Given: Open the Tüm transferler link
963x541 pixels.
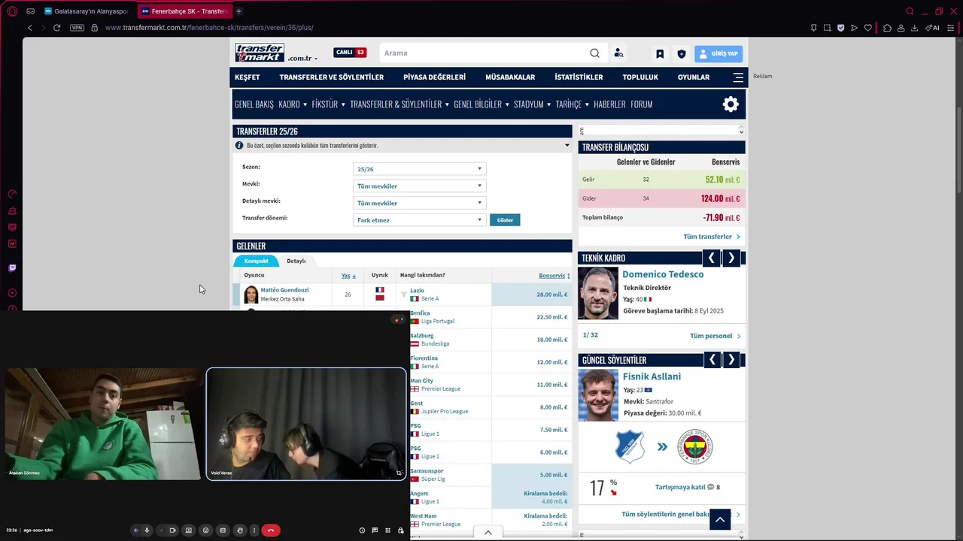Looking at the screenshot, I should click(x=707, y=237).
